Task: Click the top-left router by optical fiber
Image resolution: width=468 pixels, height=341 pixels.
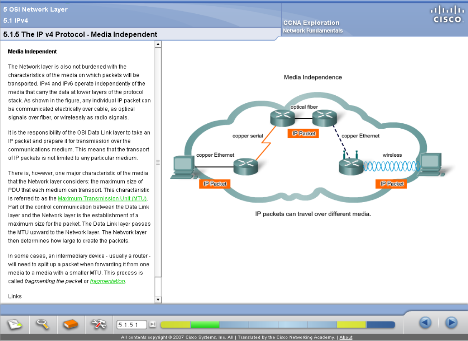Action: coord(282,117)
